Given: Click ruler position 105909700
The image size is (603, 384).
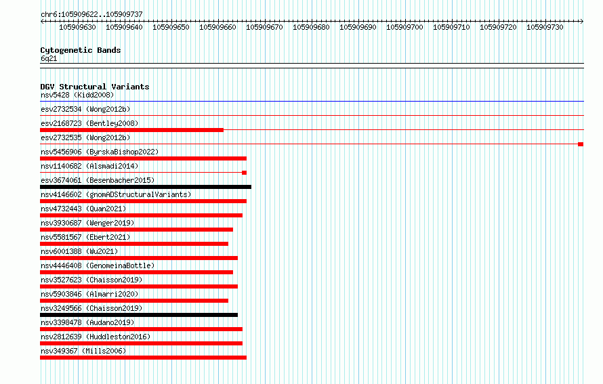Looking at the screenshot, I should [x=404, y=27].
